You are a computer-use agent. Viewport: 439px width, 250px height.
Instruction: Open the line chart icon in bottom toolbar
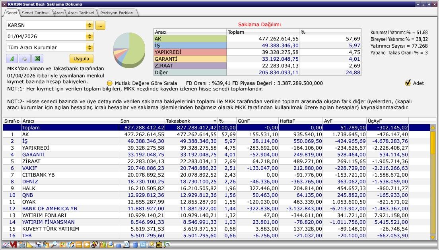5,245
